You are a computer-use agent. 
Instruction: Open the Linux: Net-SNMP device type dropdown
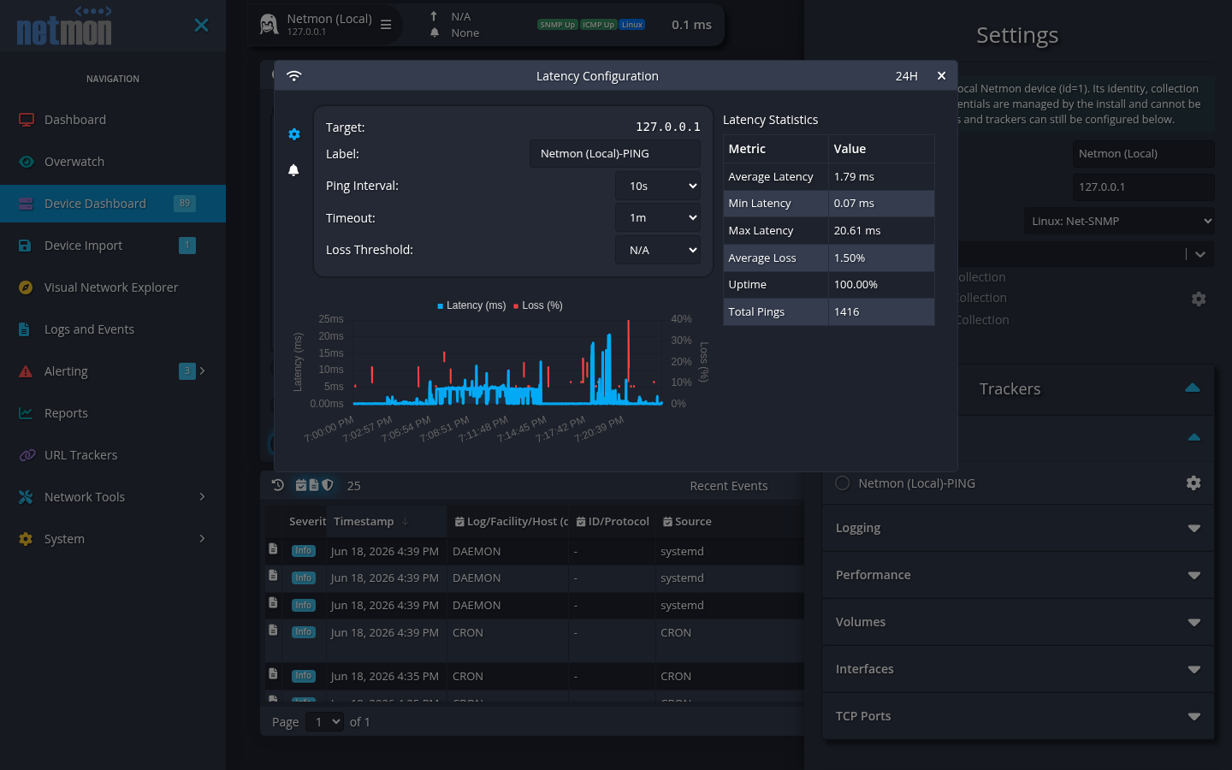(1119, 221)
